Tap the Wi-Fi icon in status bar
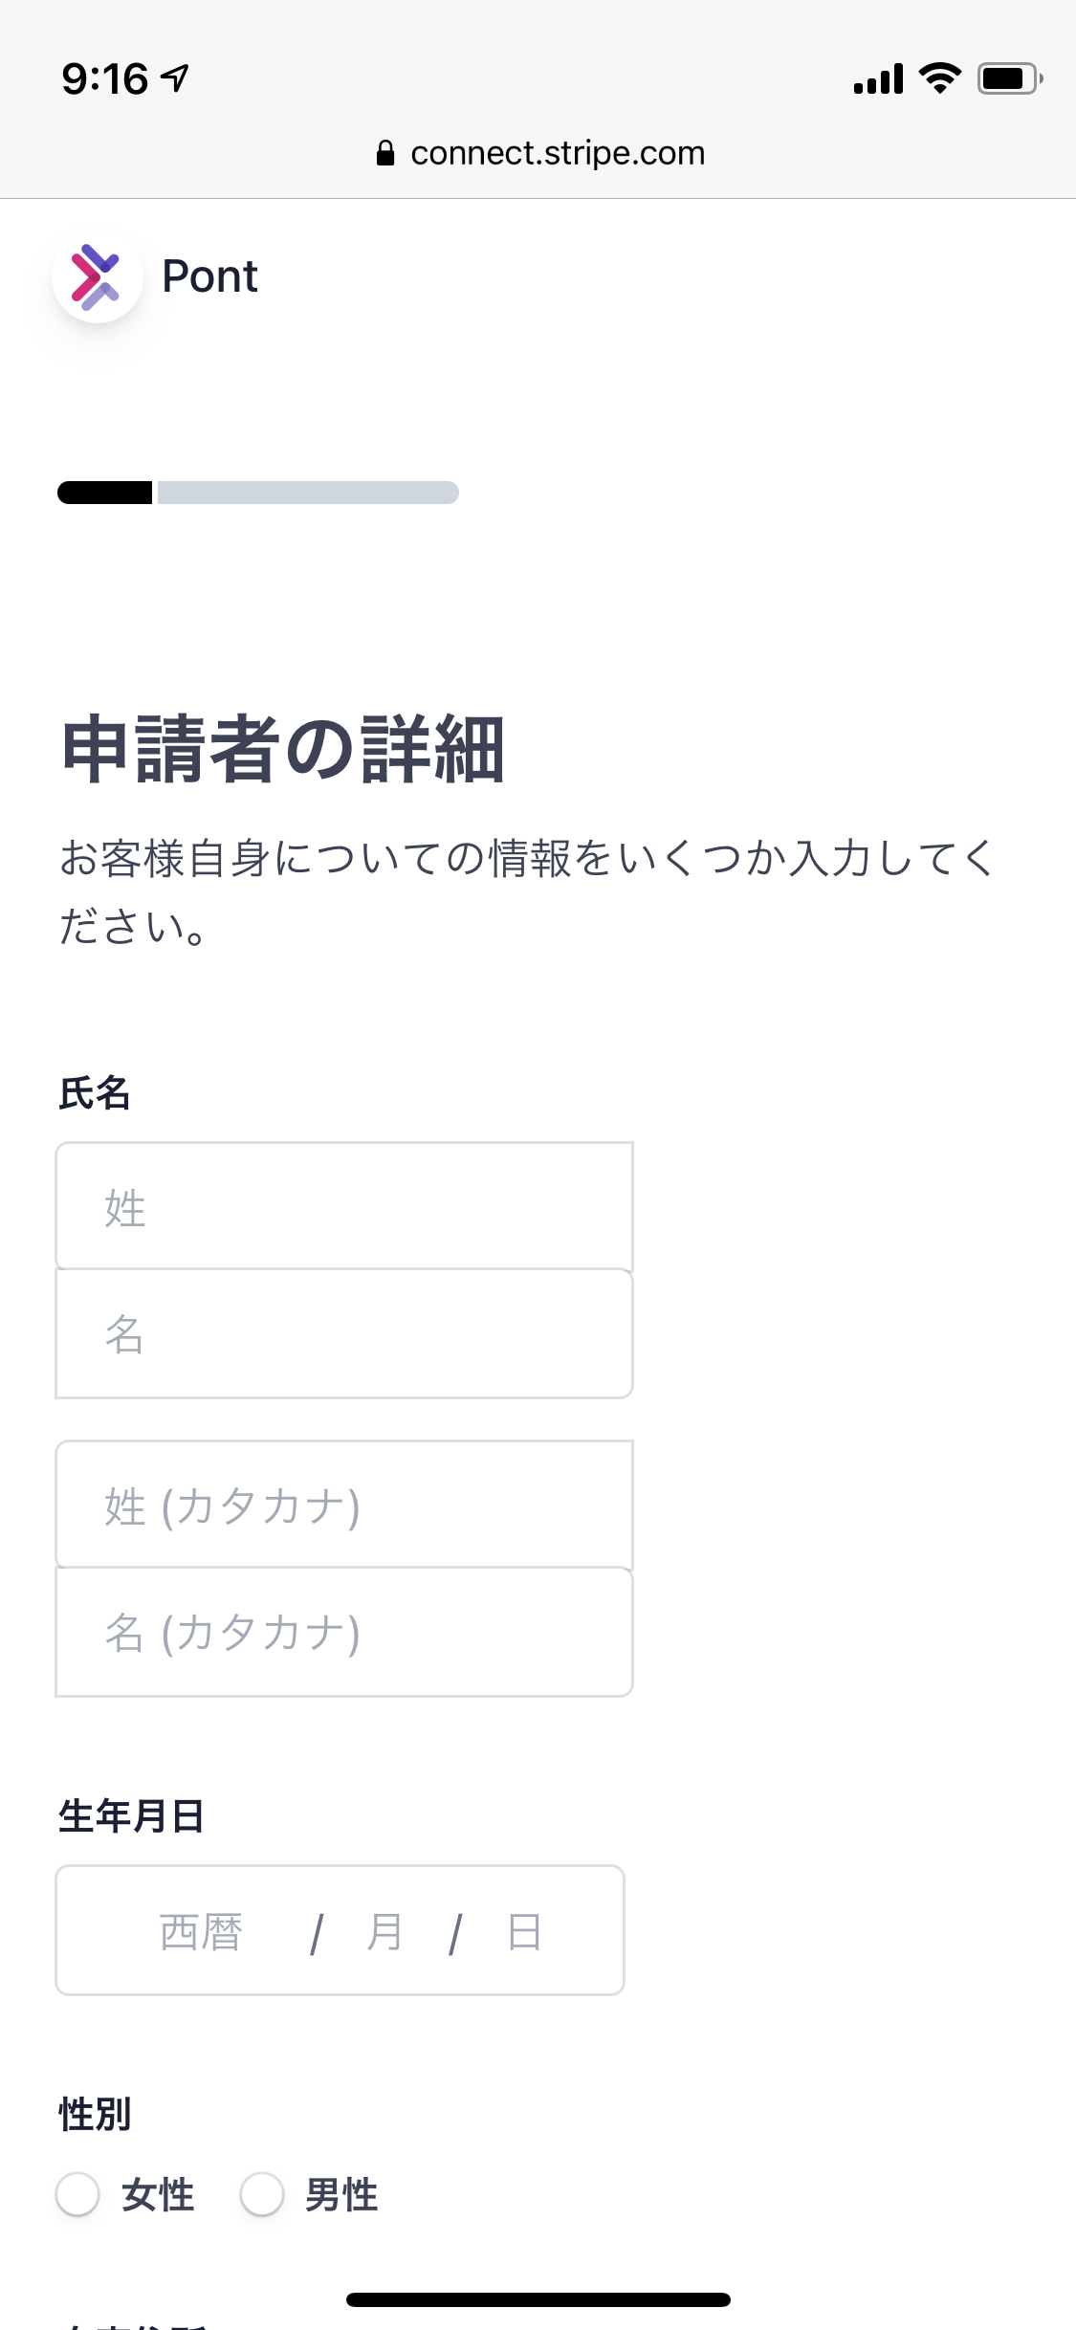This screenshot has height=2330, width=1076. click(939, 77)
